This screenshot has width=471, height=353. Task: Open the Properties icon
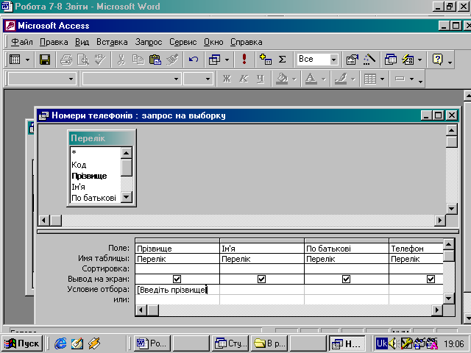[x=352, y=59]
